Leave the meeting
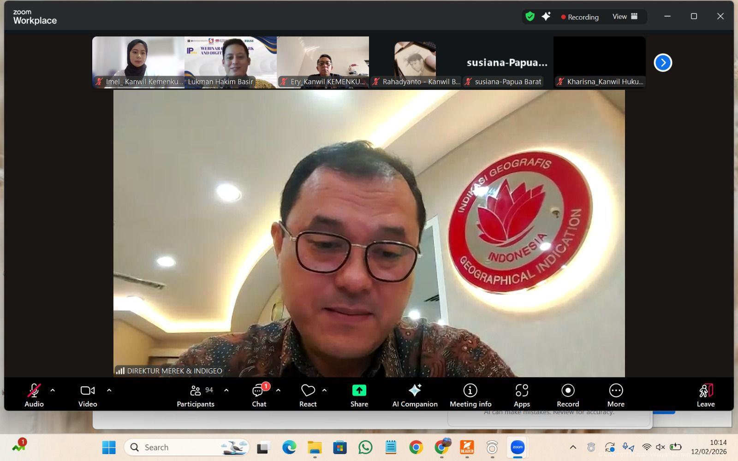 click(x=705, y=396)
